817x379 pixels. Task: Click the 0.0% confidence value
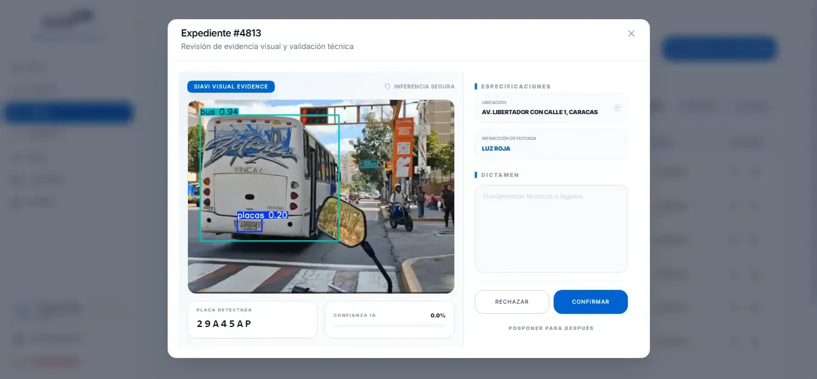tap(438, 315)
